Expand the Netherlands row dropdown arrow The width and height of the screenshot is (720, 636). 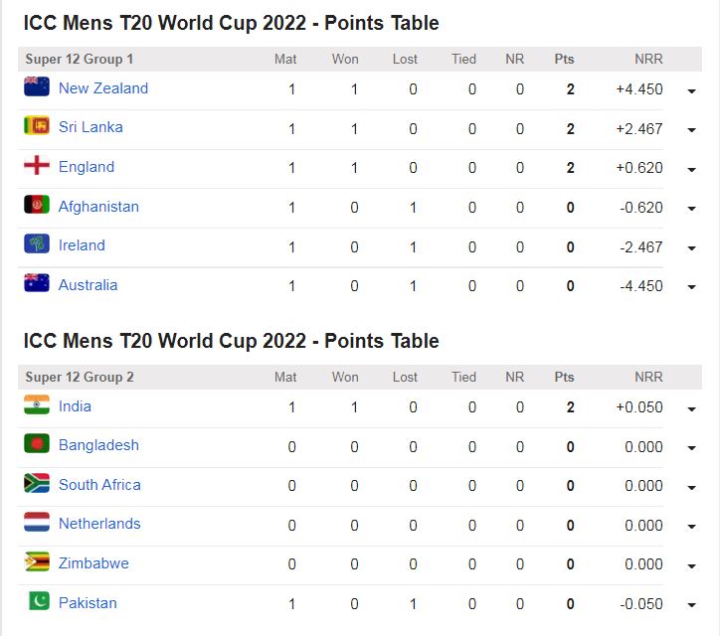click(691, 527)
